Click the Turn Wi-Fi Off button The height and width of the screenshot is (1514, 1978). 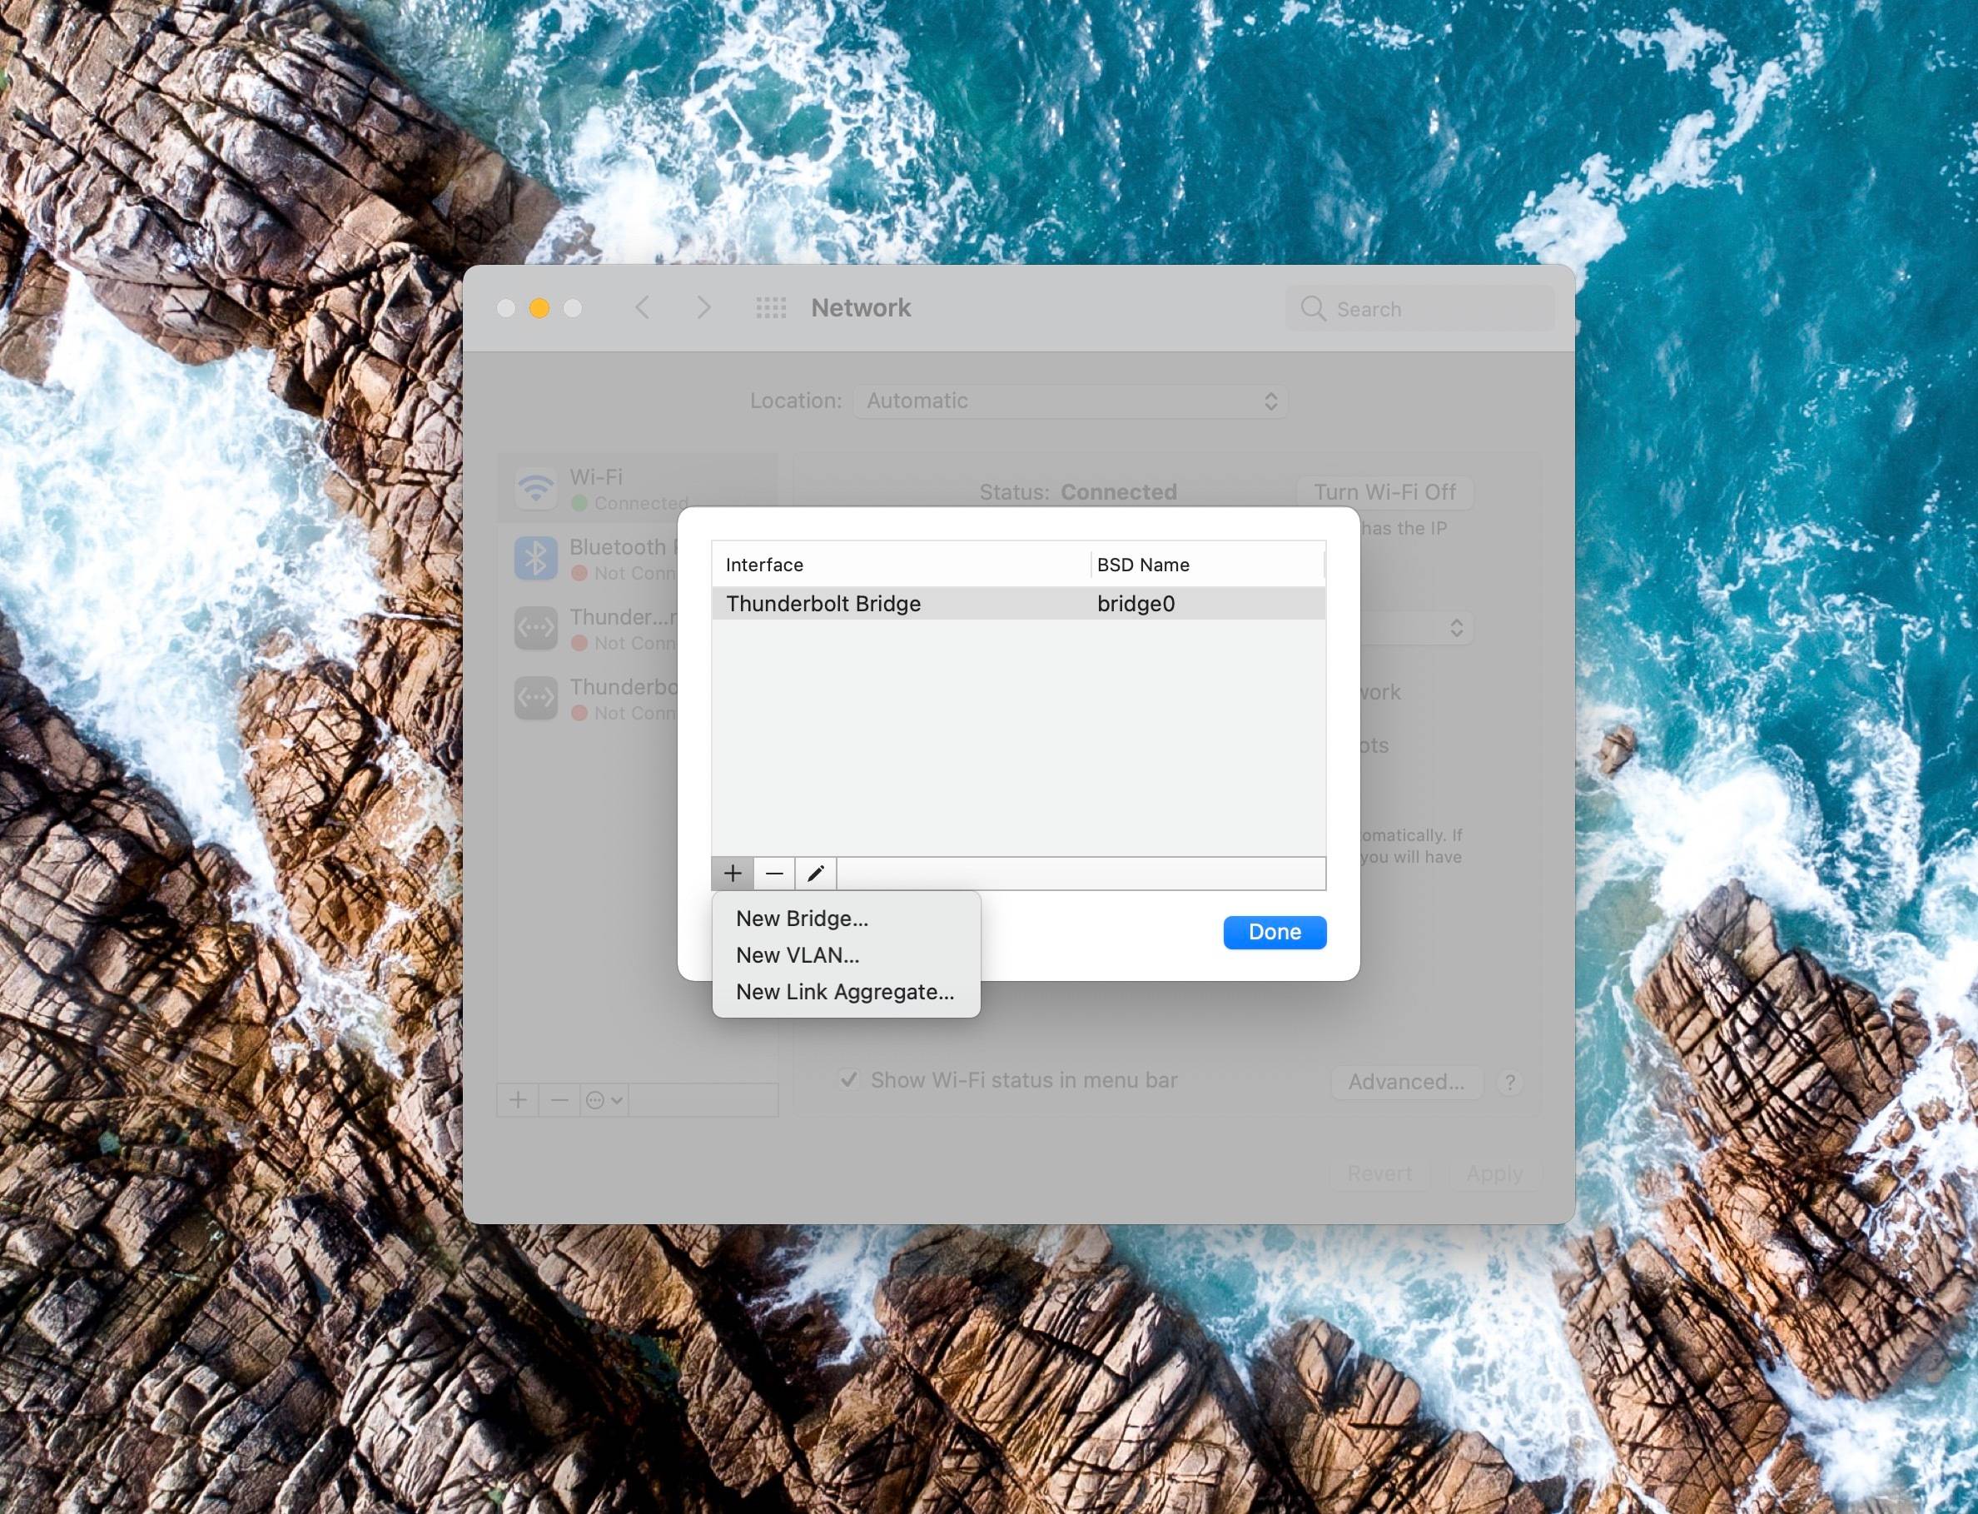coord(1384,492)
